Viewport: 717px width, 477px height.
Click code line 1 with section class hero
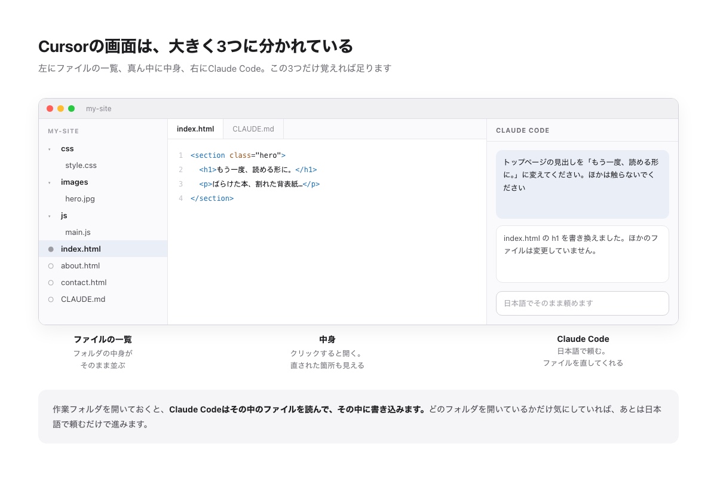coord(238,155)
